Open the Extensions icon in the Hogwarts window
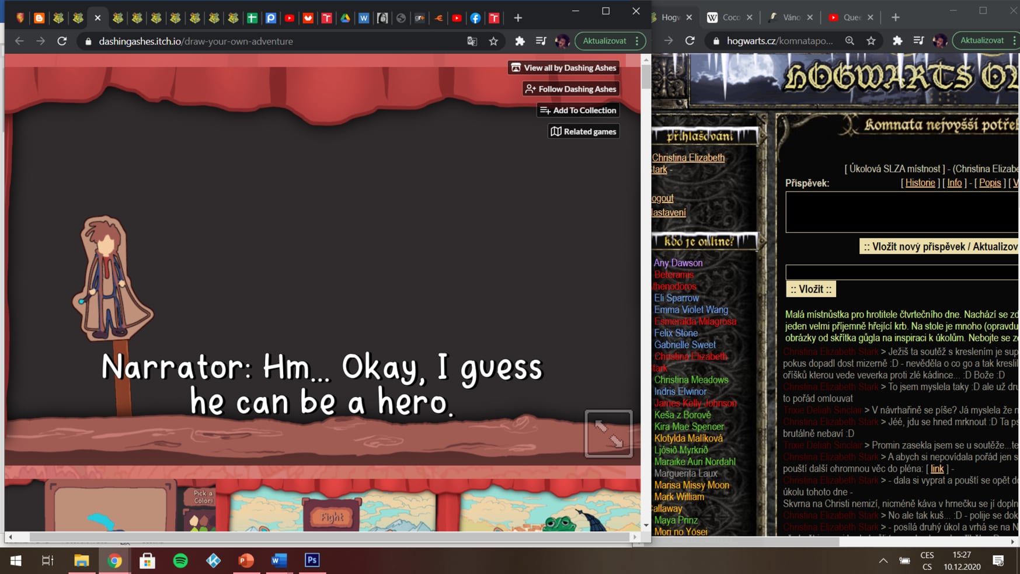Screen dimensions: 1020x574 (897, 40)
